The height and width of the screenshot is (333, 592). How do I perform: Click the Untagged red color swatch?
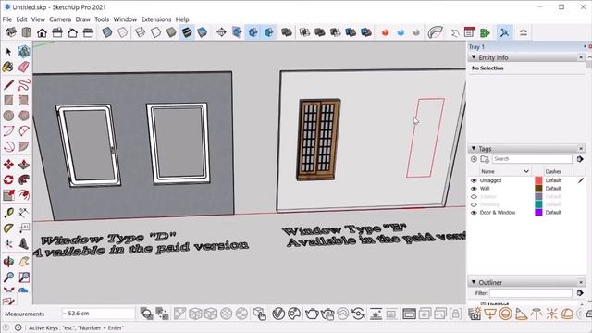[538, 180]
